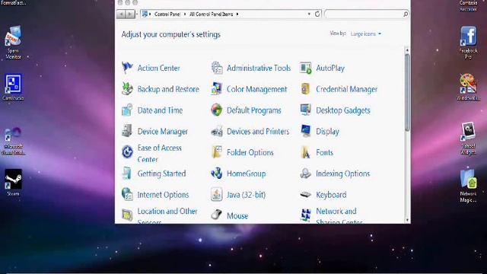This screenshot has height=274, width=487.
Task: Open the Network and Sharing Center icon
Action: [x=306, y=215]
